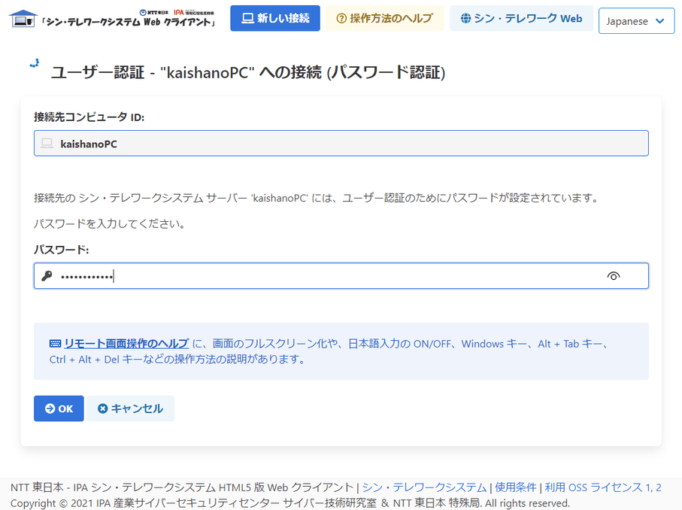Click the Copyright © 2021 IPA footer text
682x510 pixels.
pos(290,503)
